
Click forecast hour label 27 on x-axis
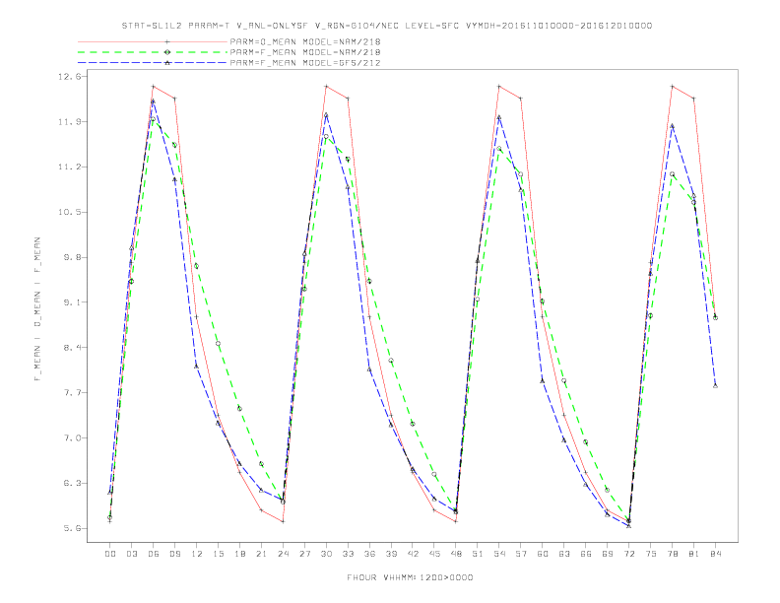(305, 554)
